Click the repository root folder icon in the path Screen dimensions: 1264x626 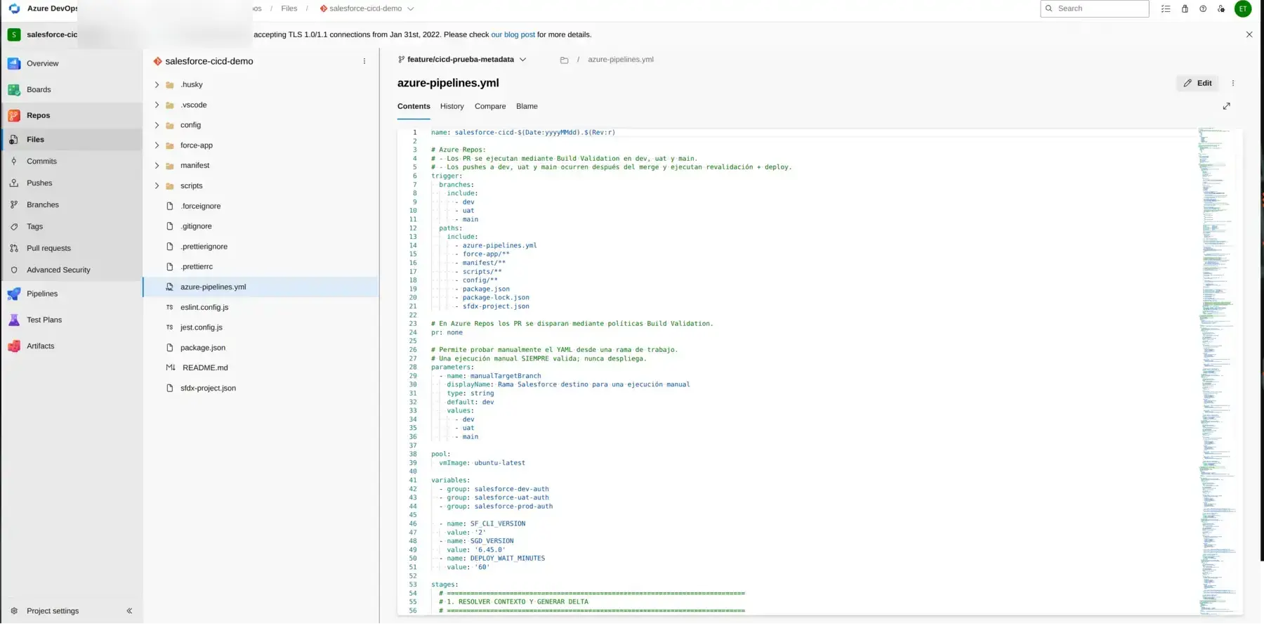[564, 60]
